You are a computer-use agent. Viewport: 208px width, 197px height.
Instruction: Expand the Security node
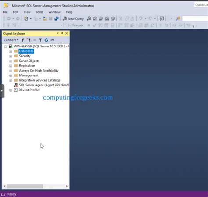click(x=11, y=56)
